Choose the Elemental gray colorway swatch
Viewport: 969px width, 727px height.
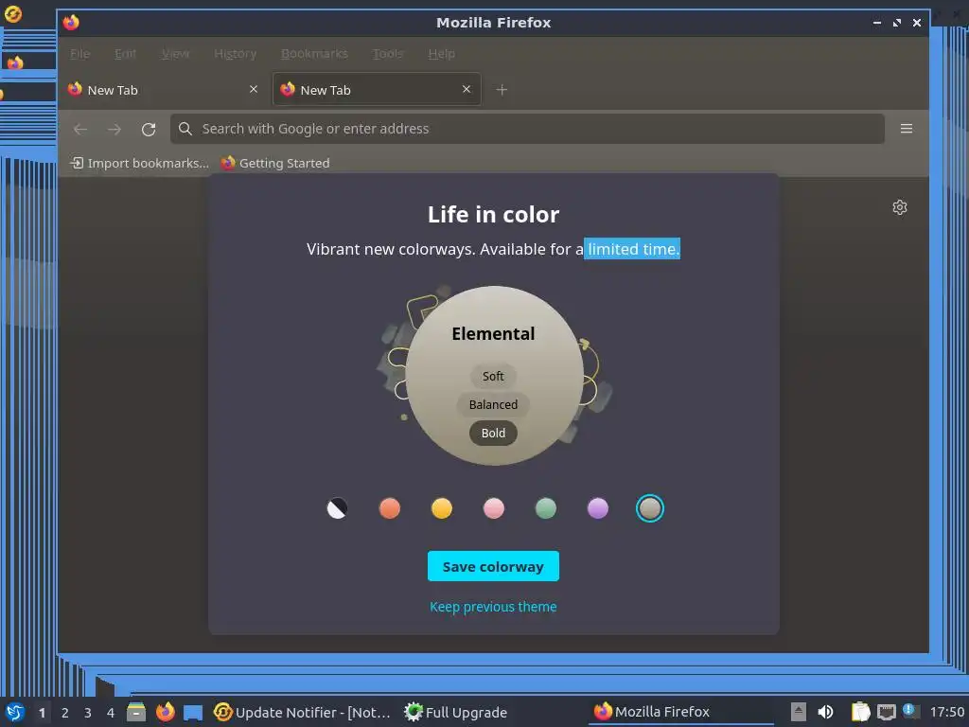tap(650, 508)
